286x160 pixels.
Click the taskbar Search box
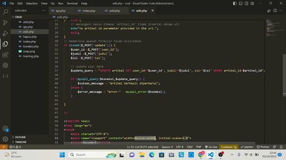[92, 155]
